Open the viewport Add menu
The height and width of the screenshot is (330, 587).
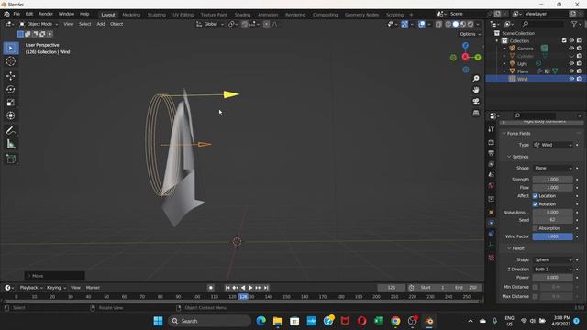tap(101, 24)
